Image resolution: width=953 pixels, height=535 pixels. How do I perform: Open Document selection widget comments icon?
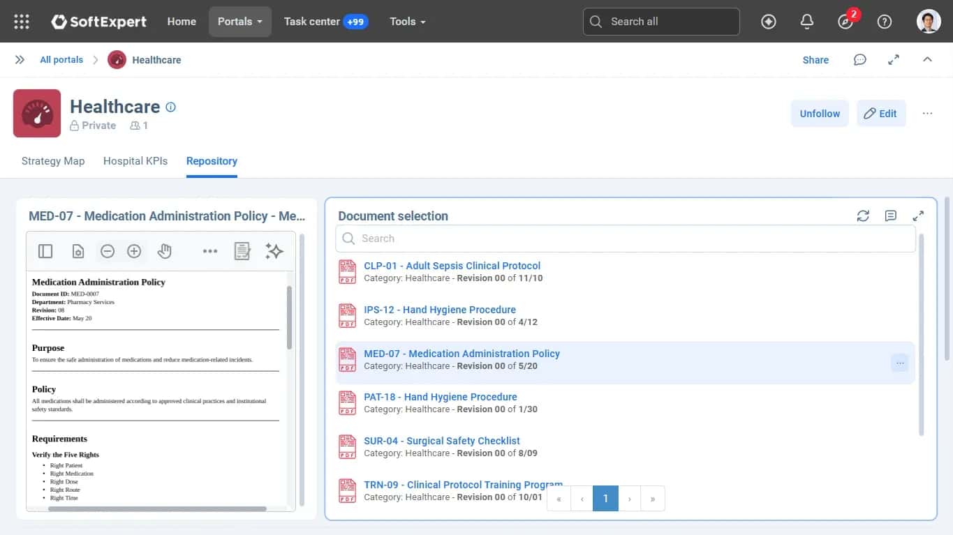pos(891,216)
